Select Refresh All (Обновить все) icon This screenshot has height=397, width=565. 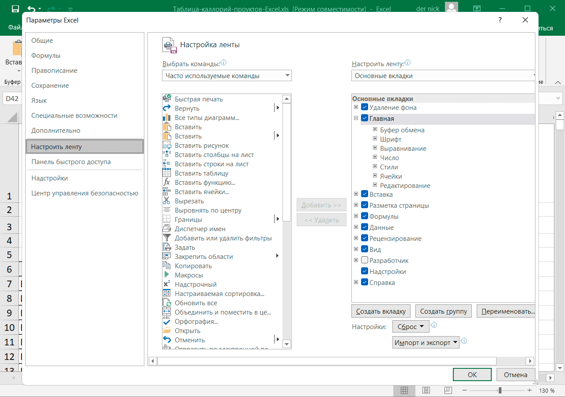pos(167,303)
